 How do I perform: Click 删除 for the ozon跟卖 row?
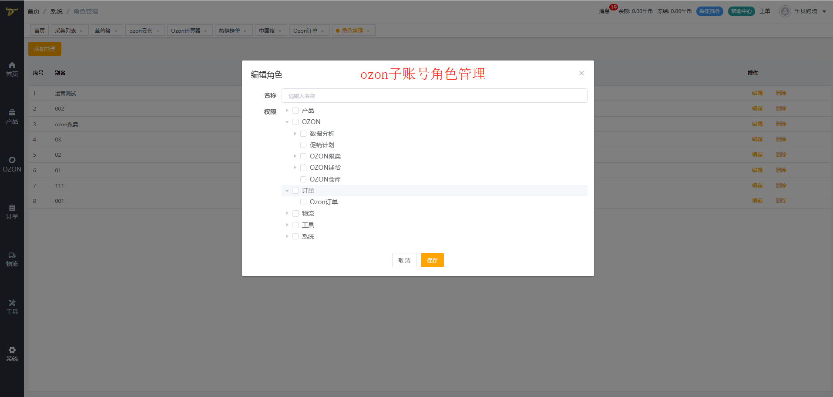click(781, 124)
